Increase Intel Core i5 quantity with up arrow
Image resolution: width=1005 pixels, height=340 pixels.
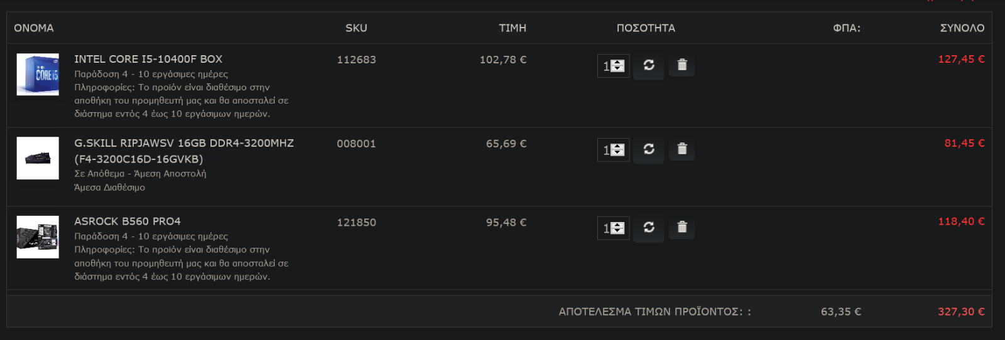[618, 62]
